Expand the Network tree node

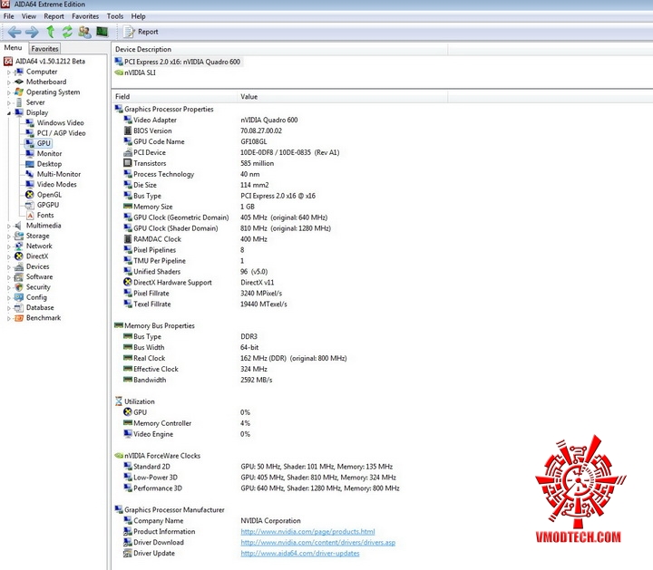pyautogui.click(x=8, y=246)
